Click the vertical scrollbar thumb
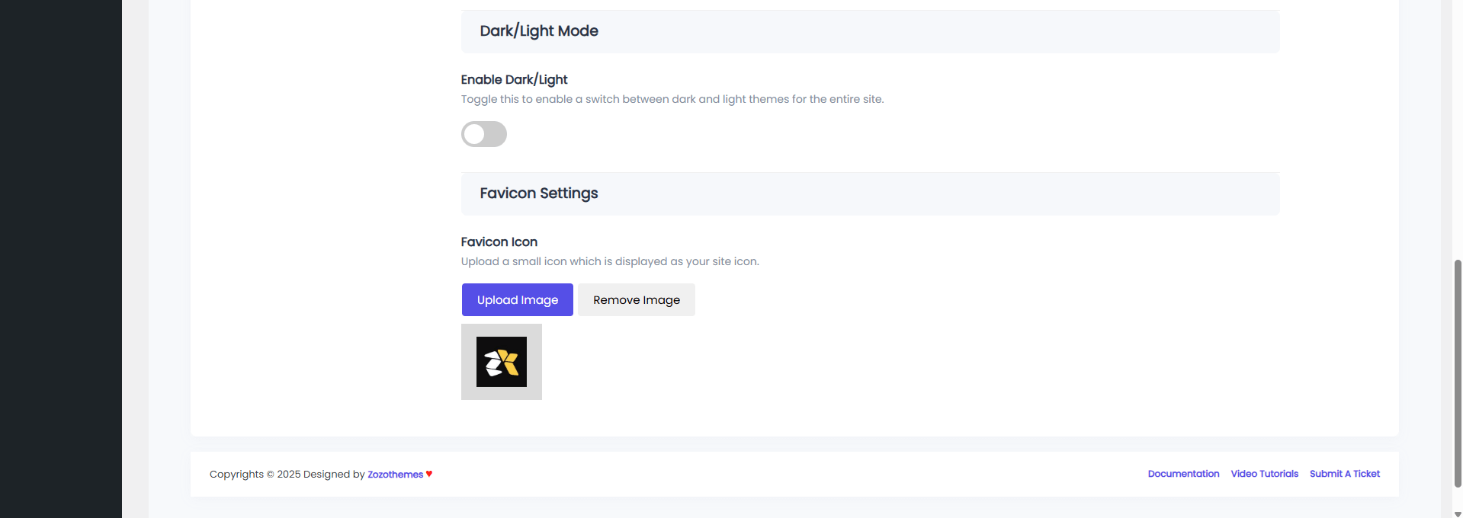 (x=1458, y=373)
